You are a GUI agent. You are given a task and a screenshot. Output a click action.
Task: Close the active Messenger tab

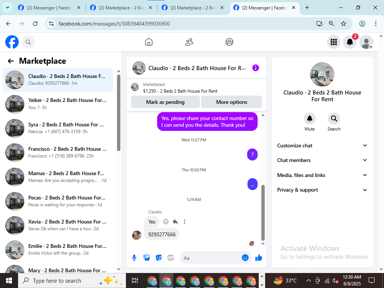click(x=294, y=7)
